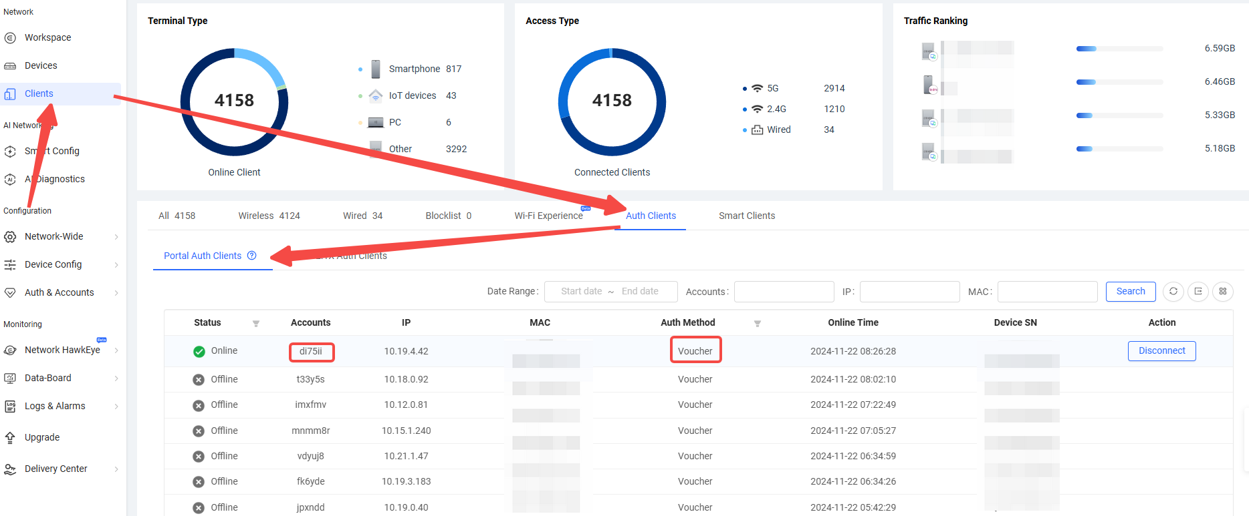Click the Workspace icon in sidebar
1249x516 pixels.
(x=10, y=37)
